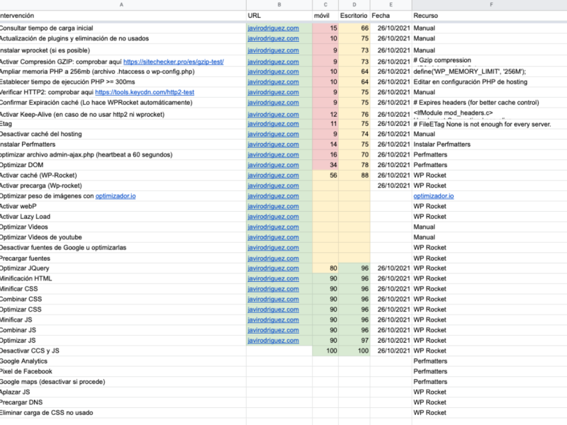
Task: Open optimizador.io link in Intervención column
Action: [116, 196]
